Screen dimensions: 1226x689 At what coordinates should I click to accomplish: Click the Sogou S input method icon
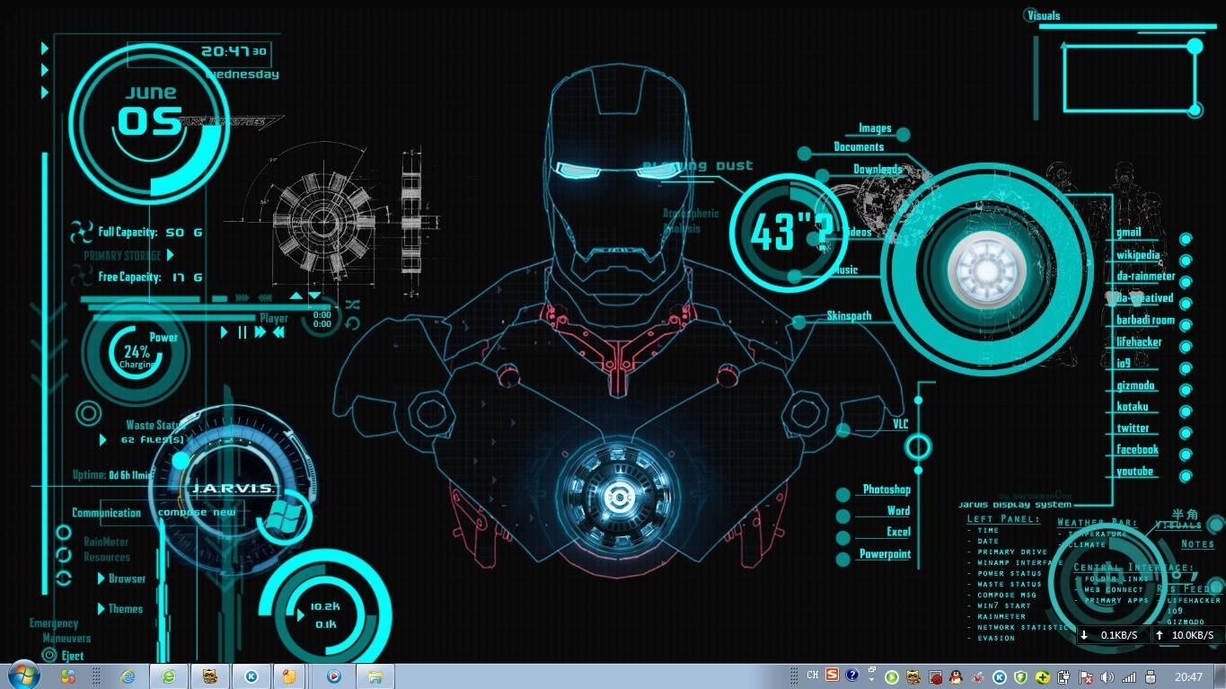point(832,676)
